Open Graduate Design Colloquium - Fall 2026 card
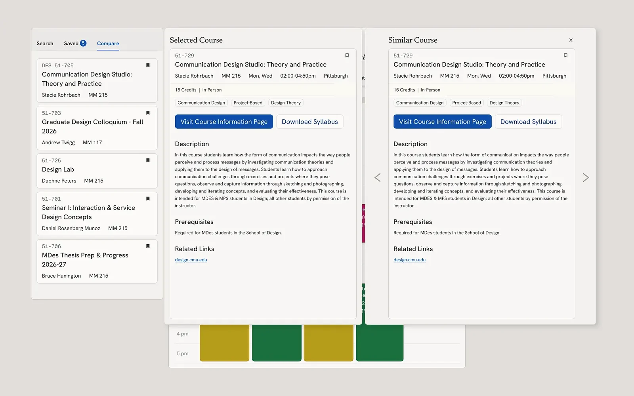This screenshot has width=634, height=396. pyautogui.click(x=97, y=128)
